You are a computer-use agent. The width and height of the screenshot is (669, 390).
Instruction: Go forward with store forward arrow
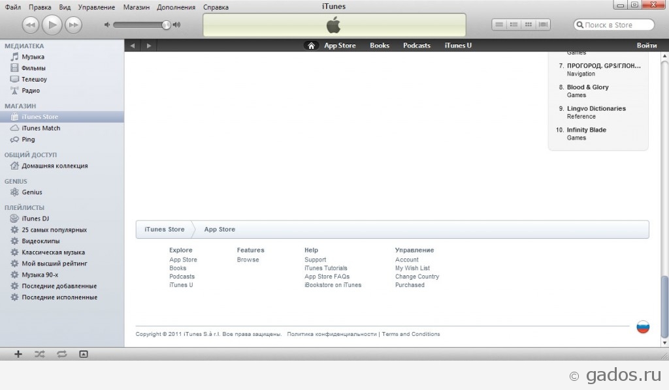pyautogui.click(x=149, y=46)
